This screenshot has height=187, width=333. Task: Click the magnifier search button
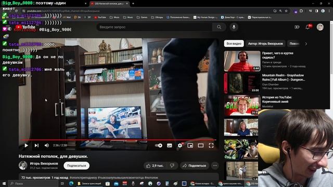[219, 27]
